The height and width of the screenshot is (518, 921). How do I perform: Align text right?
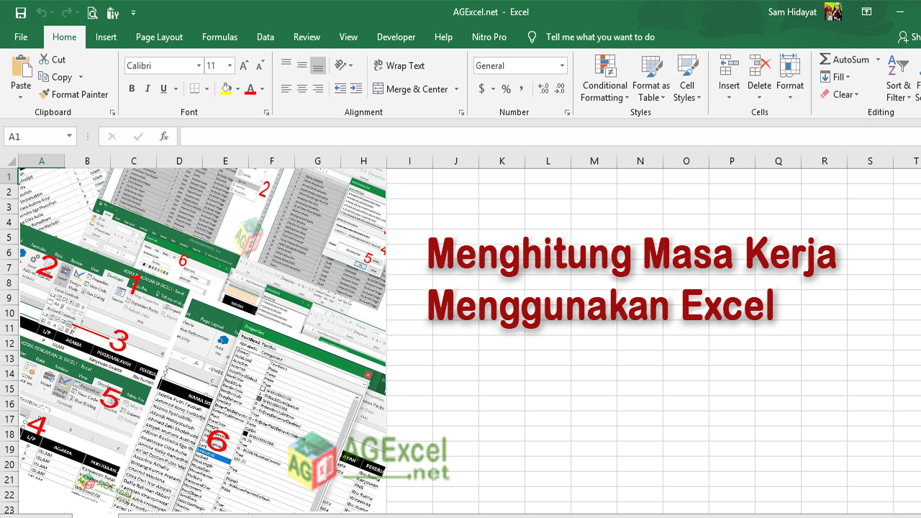tap(318, 89)
